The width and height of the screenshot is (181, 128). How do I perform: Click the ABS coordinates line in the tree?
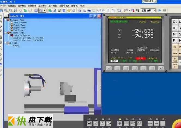28,40
